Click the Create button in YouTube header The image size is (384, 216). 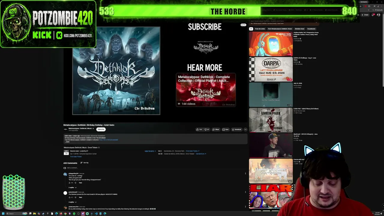pos(365,15)
